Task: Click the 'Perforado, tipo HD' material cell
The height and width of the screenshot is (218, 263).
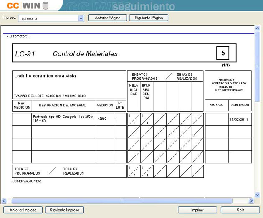Action: click(63, 119)
